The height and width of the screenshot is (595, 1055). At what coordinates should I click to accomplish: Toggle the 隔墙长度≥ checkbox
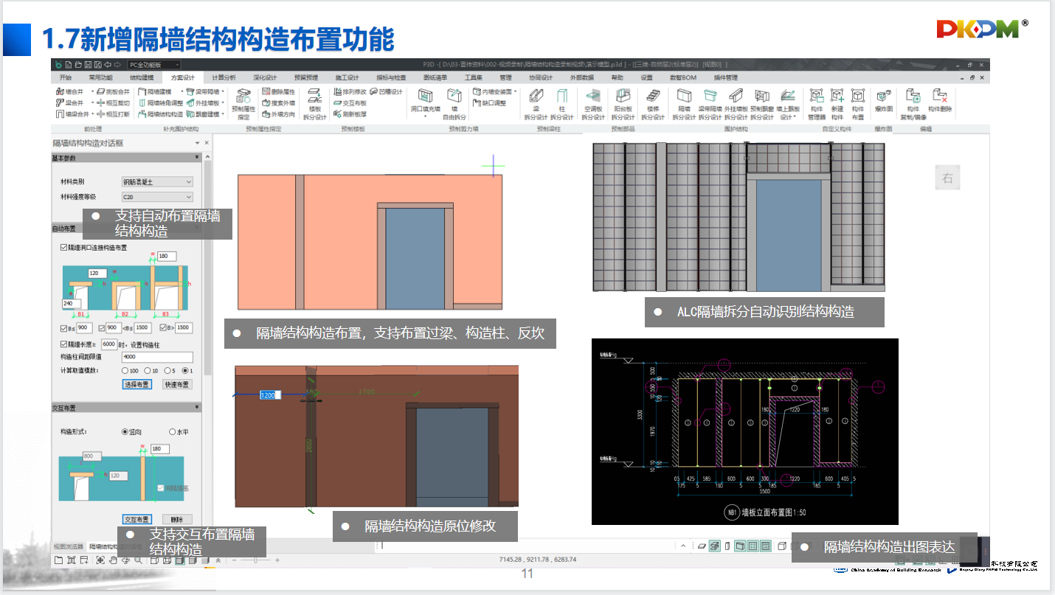point(64,344)
